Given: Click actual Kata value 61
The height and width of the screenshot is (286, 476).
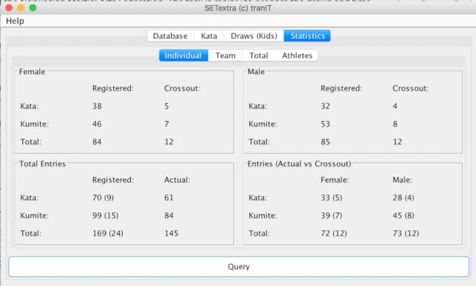Looking at the screenshot, I should pyautogui.click(x=169, y=198).
